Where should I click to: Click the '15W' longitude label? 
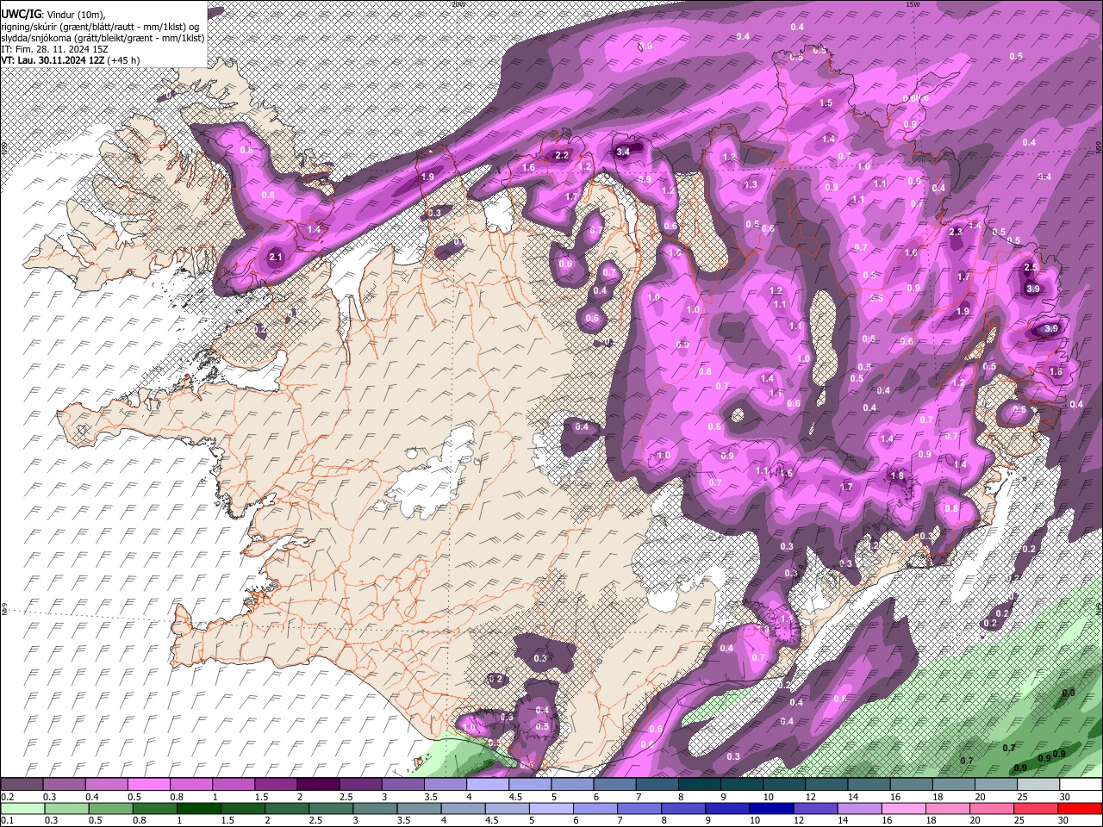[913, 4]
